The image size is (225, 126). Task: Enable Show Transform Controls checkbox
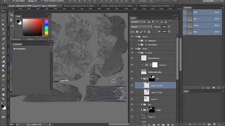click(x=42, y=1)
